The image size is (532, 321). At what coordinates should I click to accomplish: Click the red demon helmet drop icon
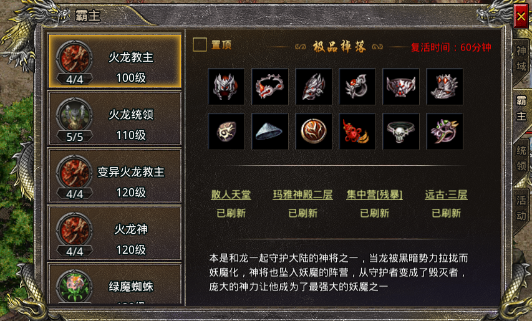coord(226,87)
